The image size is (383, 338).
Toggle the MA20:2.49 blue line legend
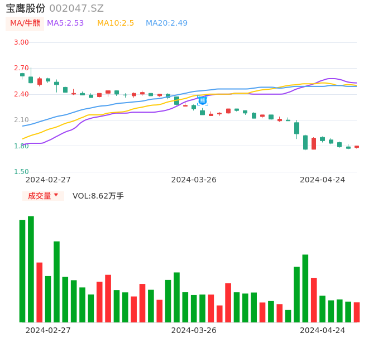coord(166,23)
